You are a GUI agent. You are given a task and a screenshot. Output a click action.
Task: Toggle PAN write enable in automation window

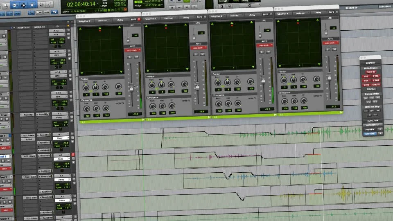coord(366,81)
